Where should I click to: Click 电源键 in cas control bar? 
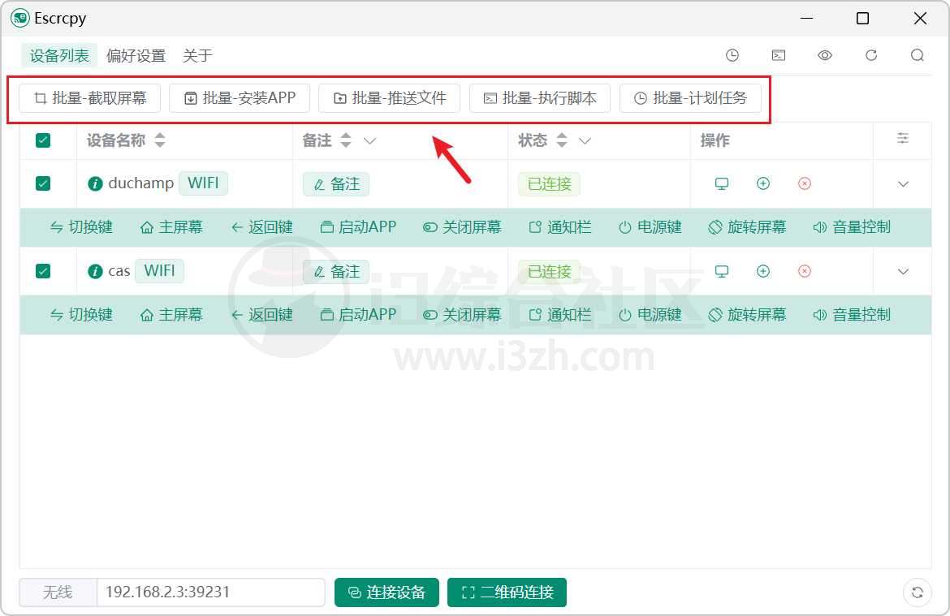point(650,315)
